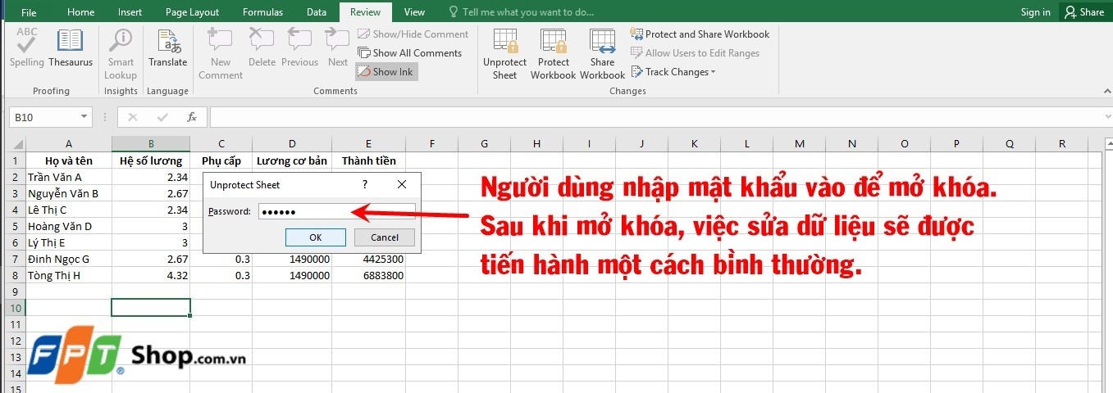The height and width of the screenshot is (393, 1113).
Task: Click the selected cell B10
Action: (151, 308)
